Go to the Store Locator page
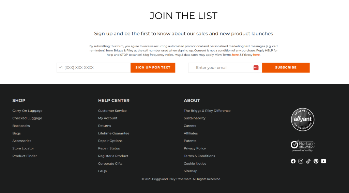Image resolution: width=349 pixels, height=193 pixels. [x=23, y=148]
